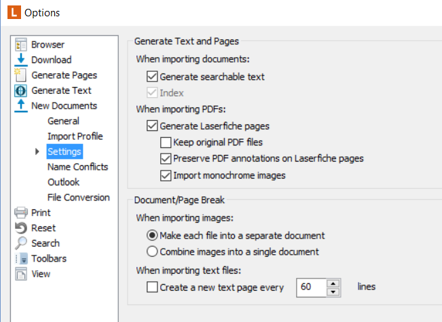Open the Browser options category
This screenshot has width=442, height=322.
coord(48,45)
